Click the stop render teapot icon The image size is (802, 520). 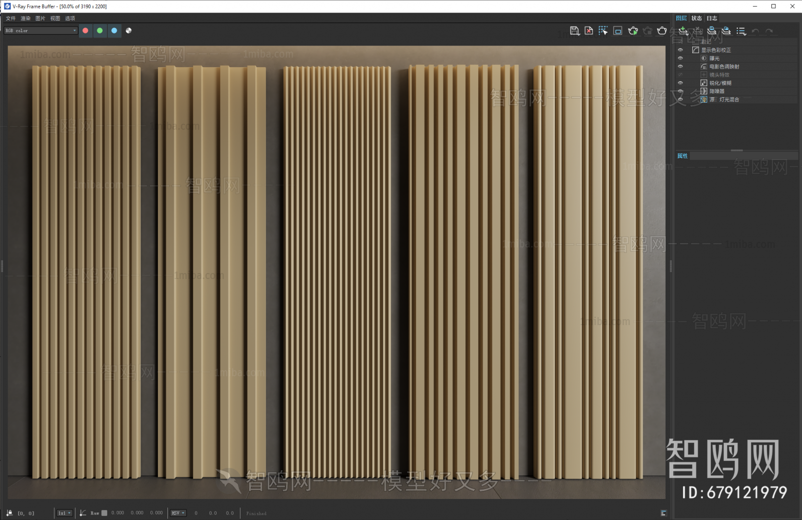tap(648, 31)
